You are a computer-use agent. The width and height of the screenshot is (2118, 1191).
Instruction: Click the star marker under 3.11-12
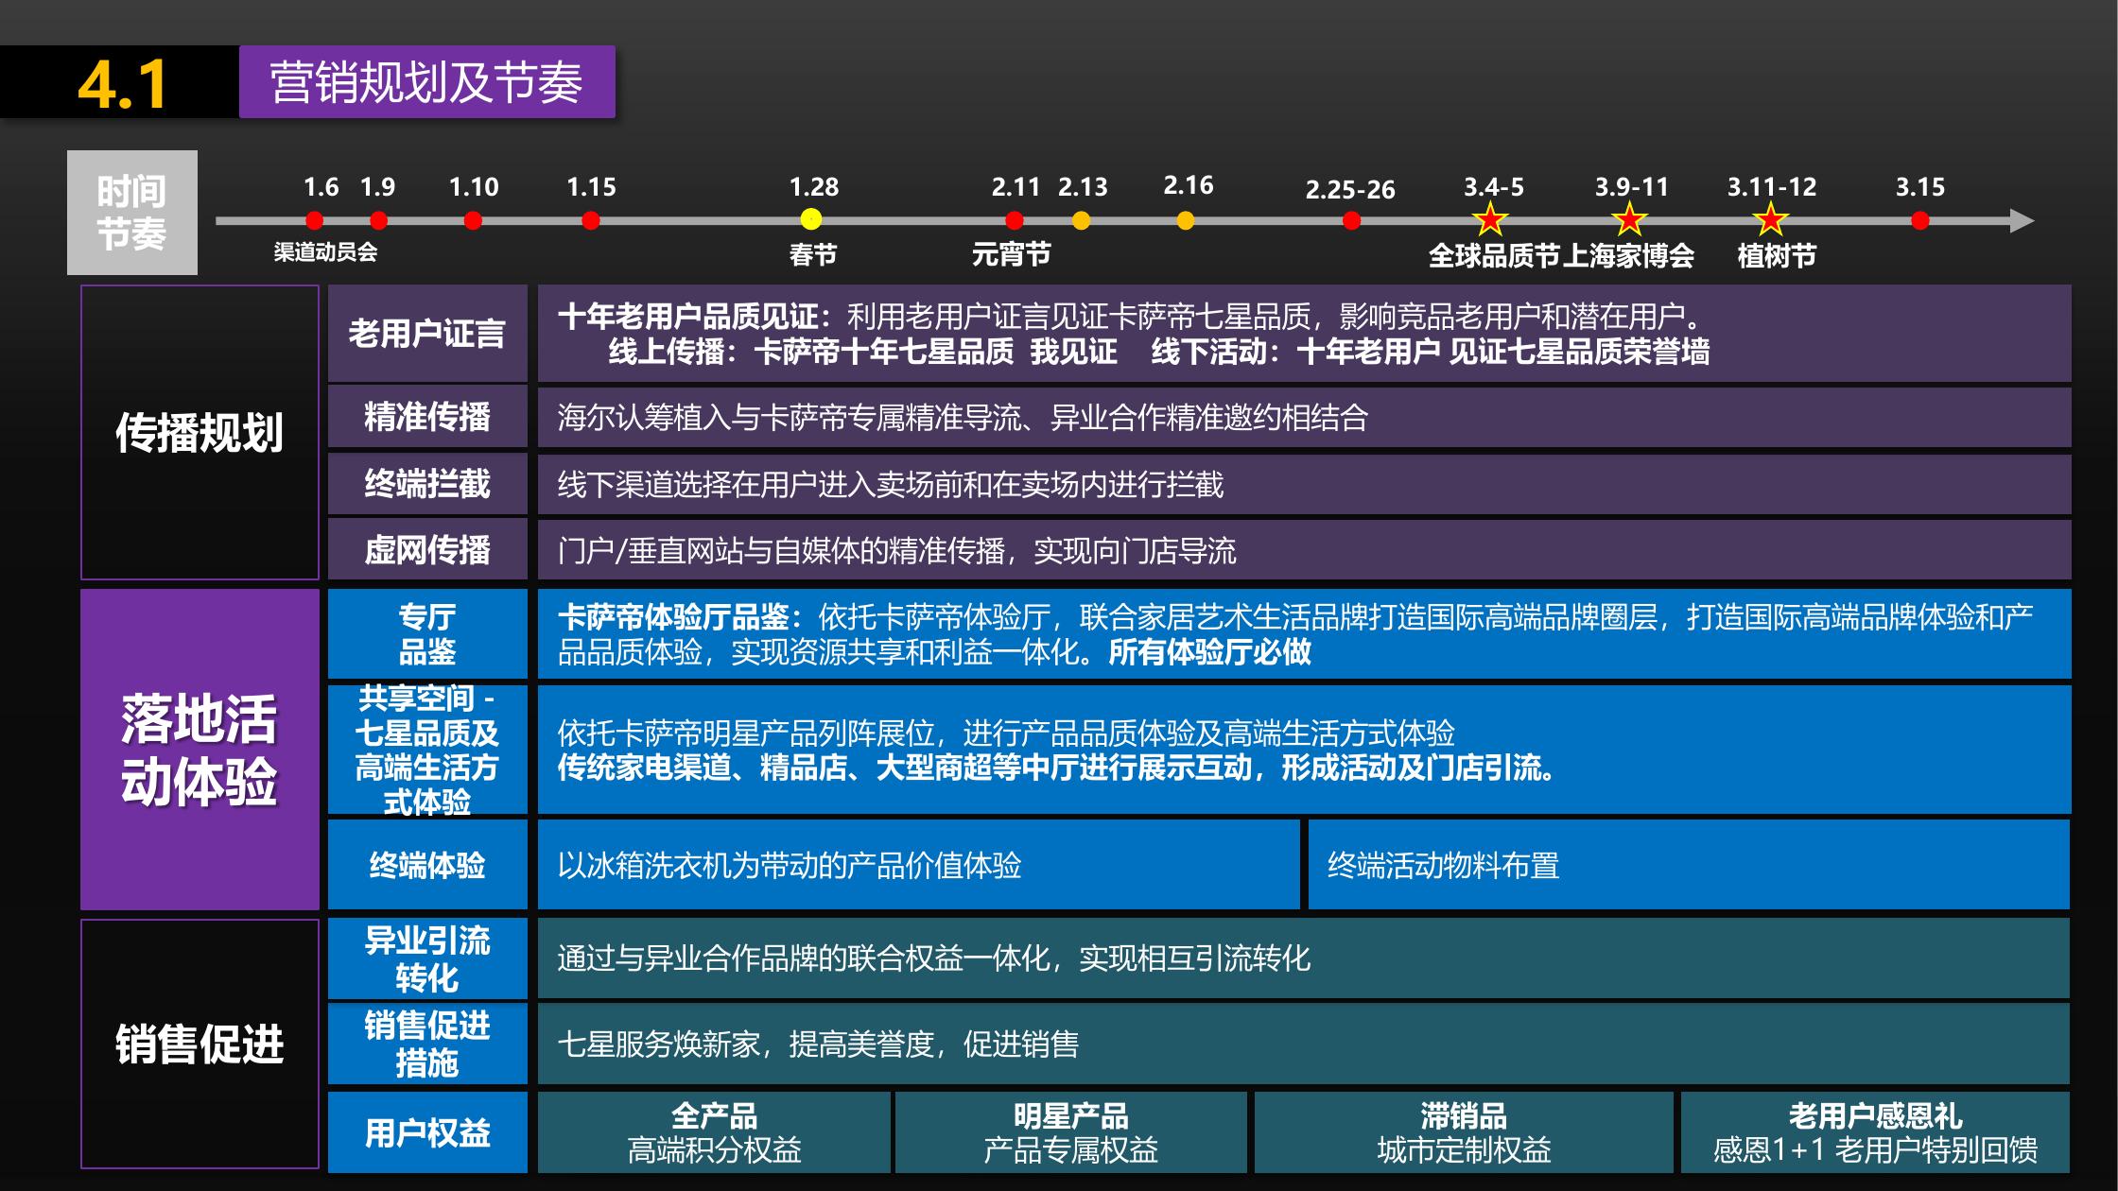pyautogui.click(x=1770, y=221)
